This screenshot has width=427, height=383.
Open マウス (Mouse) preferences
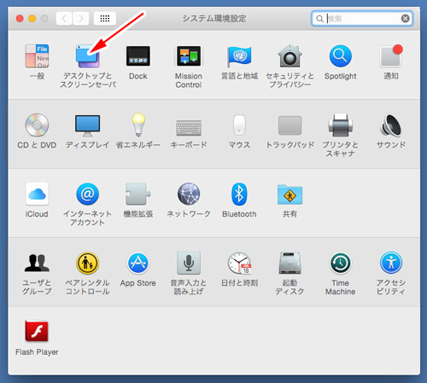coord(239,125)
